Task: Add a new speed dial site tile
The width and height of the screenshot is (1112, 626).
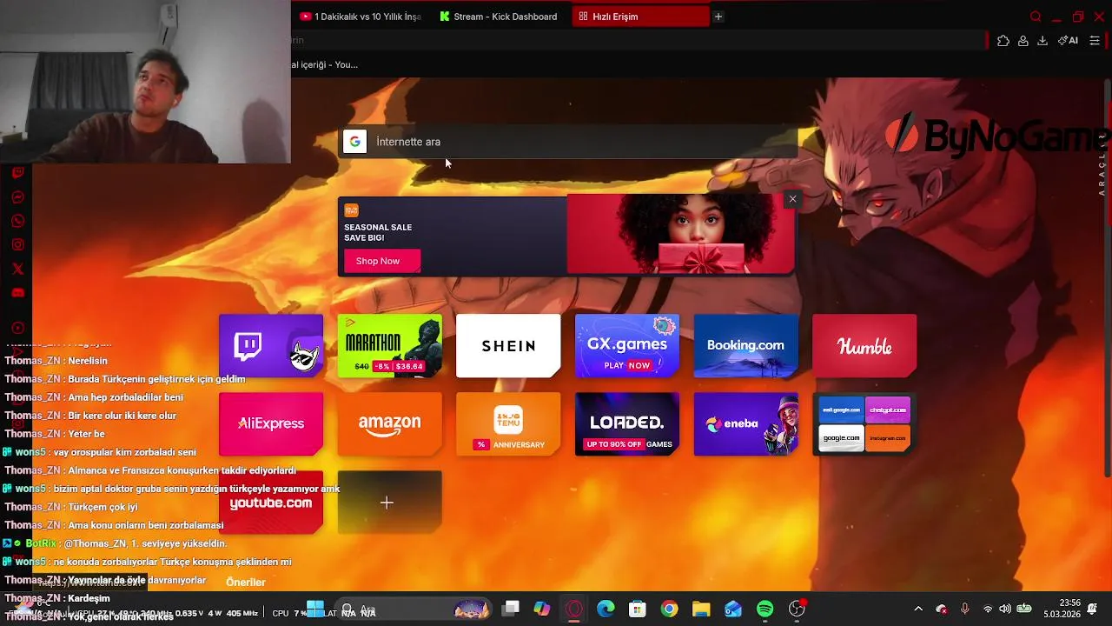Action: [x=389, y=503]
